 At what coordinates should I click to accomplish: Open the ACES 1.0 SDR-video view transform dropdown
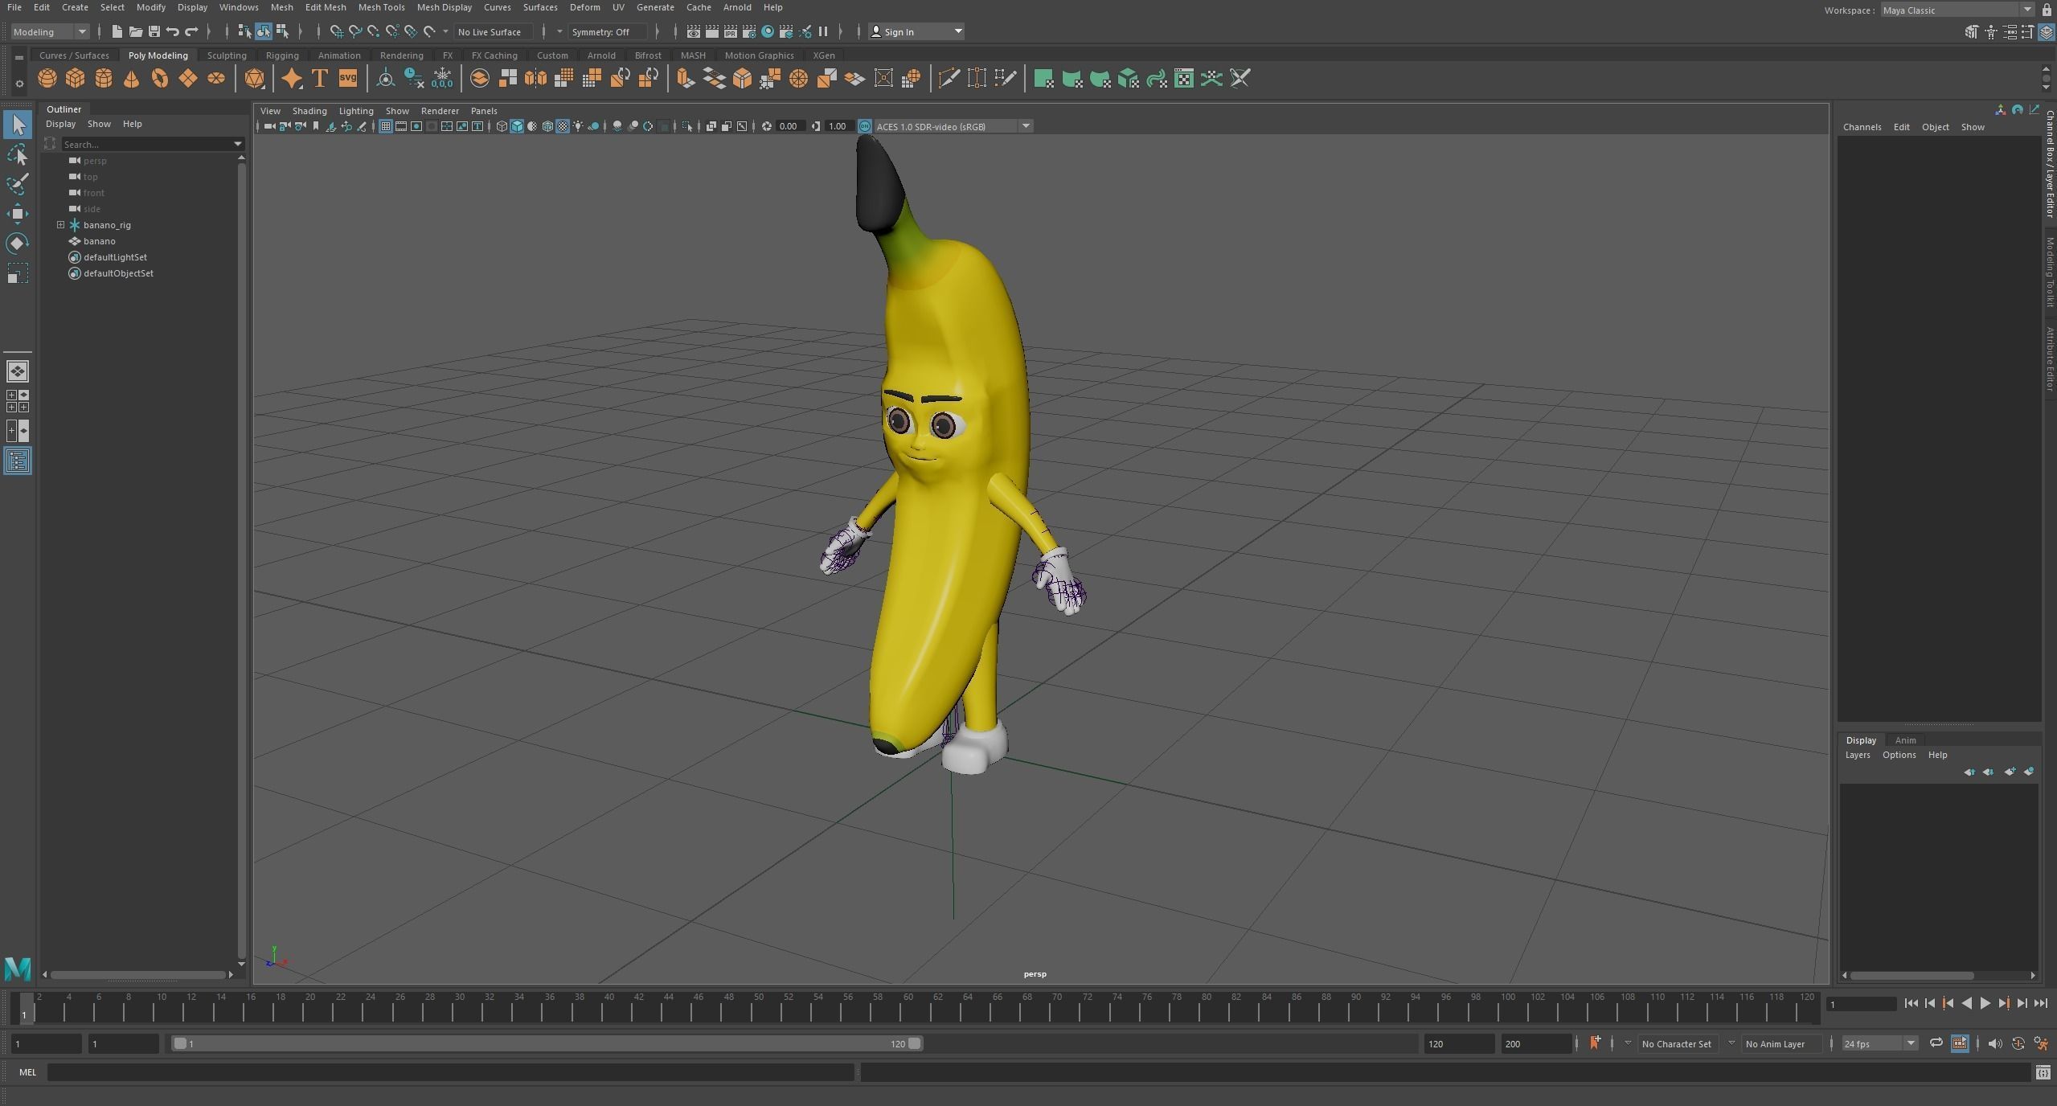coord(953,126)
